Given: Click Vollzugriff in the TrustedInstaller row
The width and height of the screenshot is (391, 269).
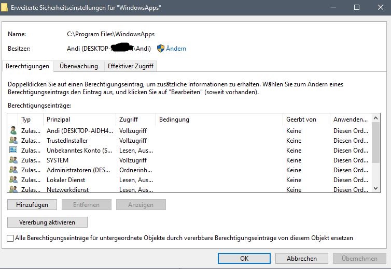Looking at the screenshot, I should click(133, 141).
